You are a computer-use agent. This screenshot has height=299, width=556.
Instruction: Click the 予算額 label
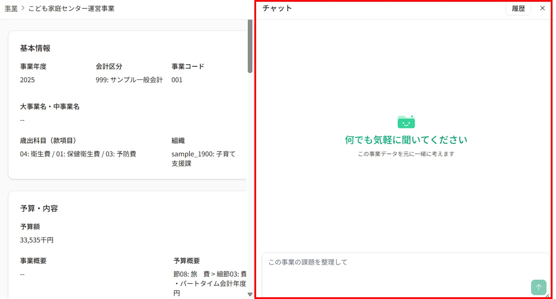coord(30,227)
